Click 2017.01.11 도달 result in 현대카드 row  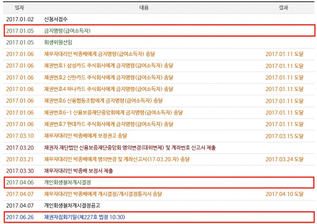point(285,124)
